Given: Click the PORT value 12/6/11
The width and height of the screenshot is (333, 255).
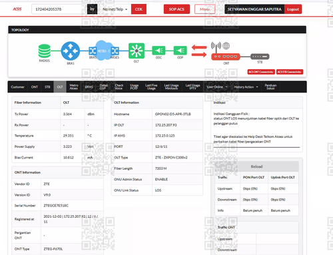Looking at the screenshot, I should [x=161, y=146].
